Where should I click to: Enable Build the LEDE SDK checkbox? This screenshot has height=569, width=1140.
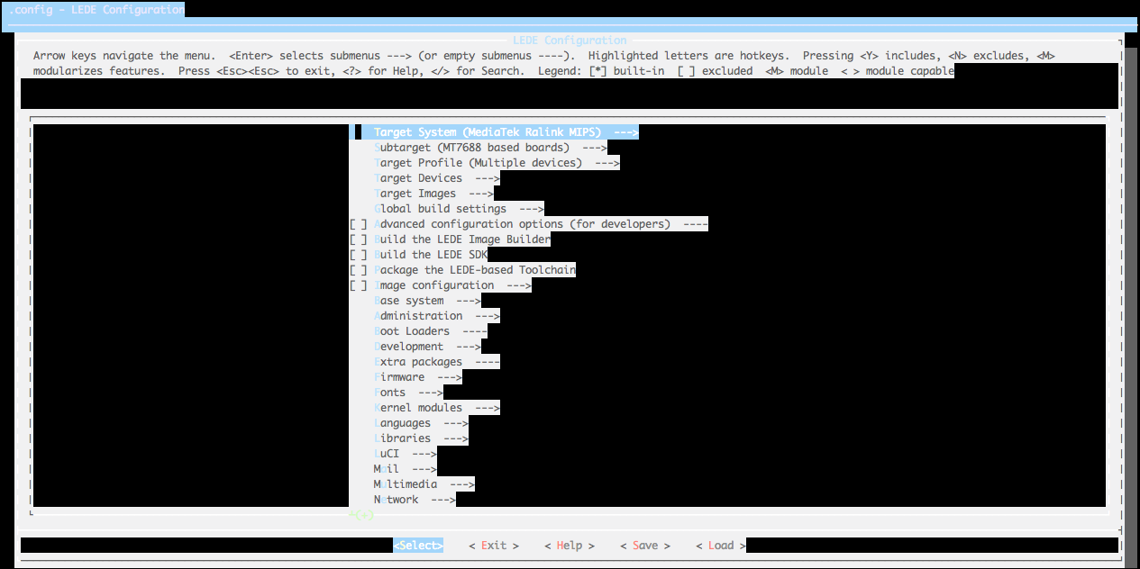tap(358, 255)
